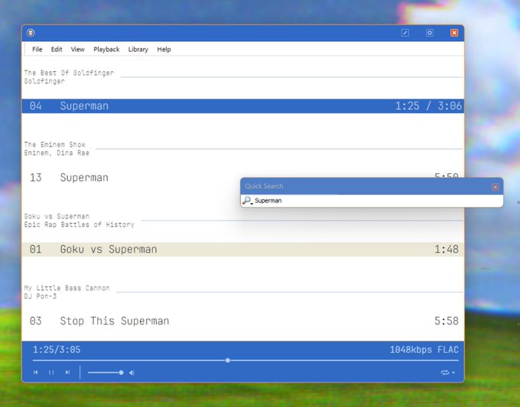The image size is (520, 407).
Task: Pause the playing track
Action: 51,373
